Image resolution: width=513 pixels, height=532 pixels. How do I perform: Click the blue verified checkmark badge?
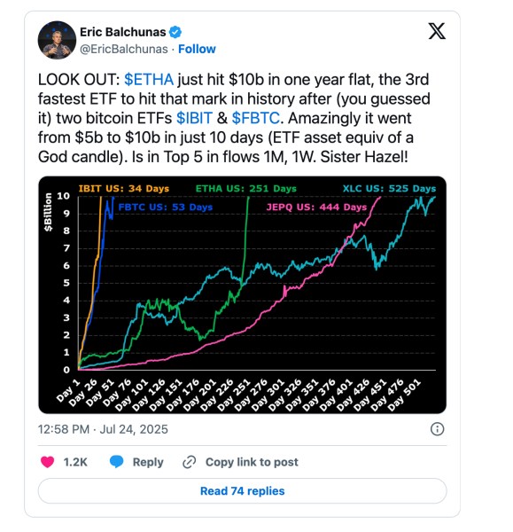[175, 32]
